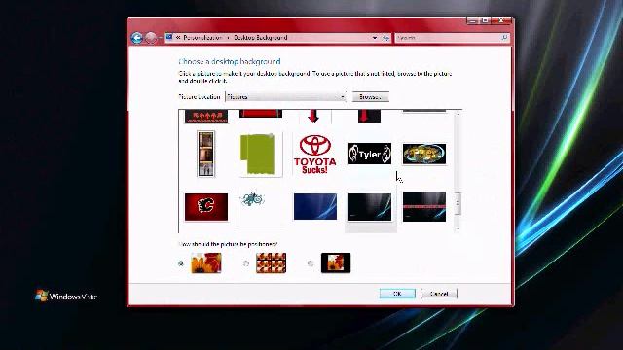The image size is (623, 350).
Task: Click the wallpaper list scrollbar thumb
Action: pos(458,203)
